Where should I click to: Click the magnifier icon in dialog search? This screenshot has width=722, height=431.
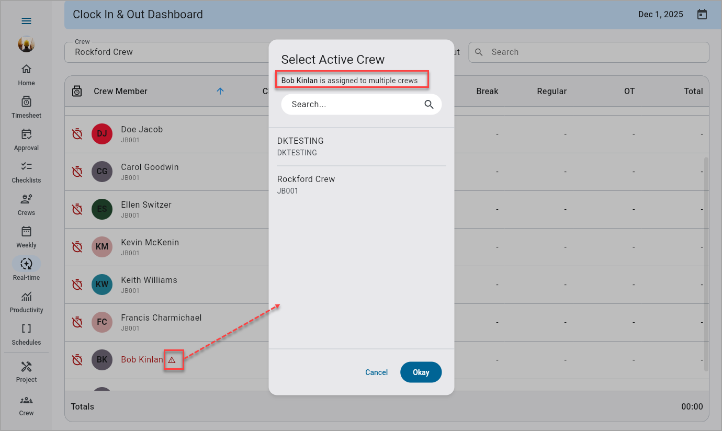click(x=429, y=105)
